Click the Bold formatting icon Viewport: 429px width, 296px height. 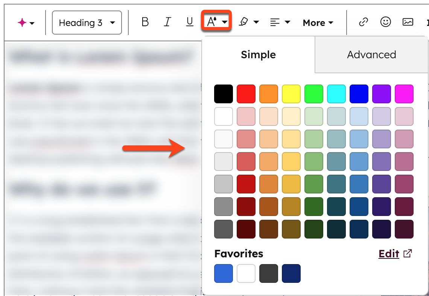point(145,22)
